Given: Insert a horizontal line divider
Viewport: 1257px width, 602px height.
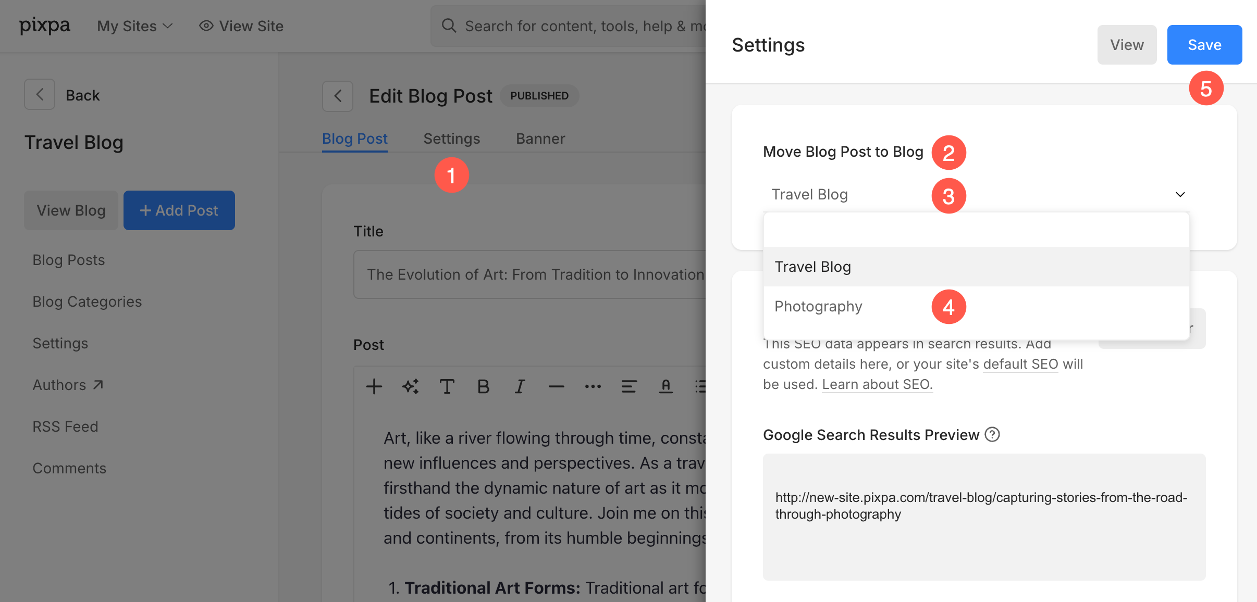Looking at the screenshot, I should (556, 386).
